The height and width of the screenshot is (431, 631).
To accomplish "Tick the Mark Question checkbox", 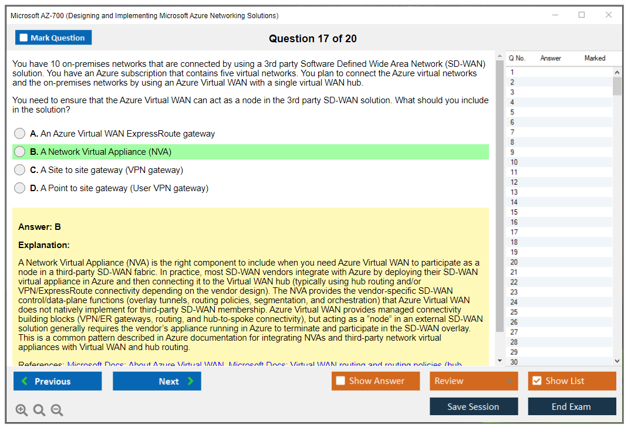I will pos(24,38).
